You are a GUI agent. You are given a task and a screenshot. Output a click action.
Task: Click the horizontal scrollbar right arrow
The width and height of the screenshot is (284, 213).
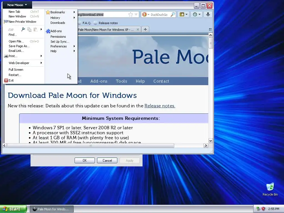click(x=206, y=145)
